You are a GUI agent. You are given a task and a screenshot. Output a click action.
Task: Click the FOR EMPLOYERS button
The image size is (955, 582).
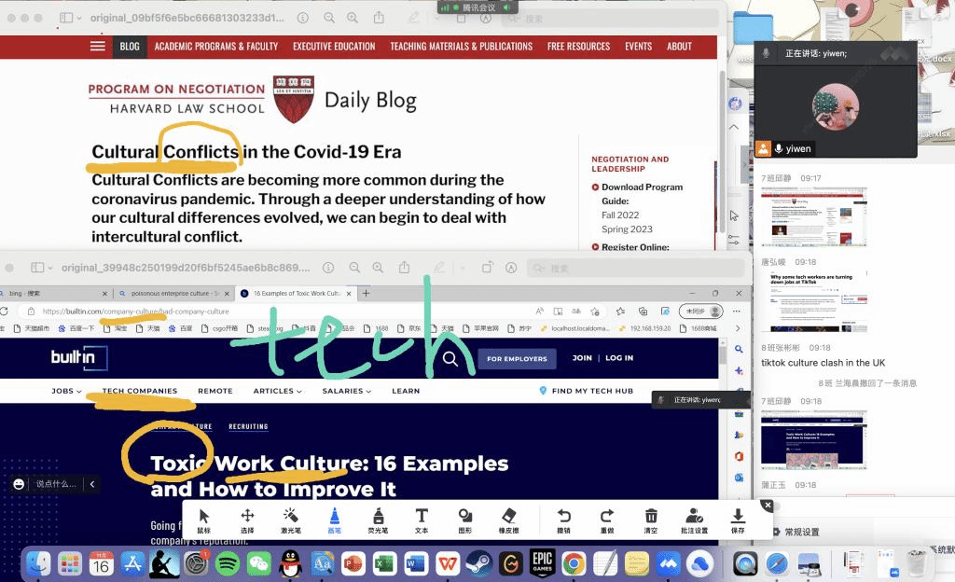pos(517,358)
